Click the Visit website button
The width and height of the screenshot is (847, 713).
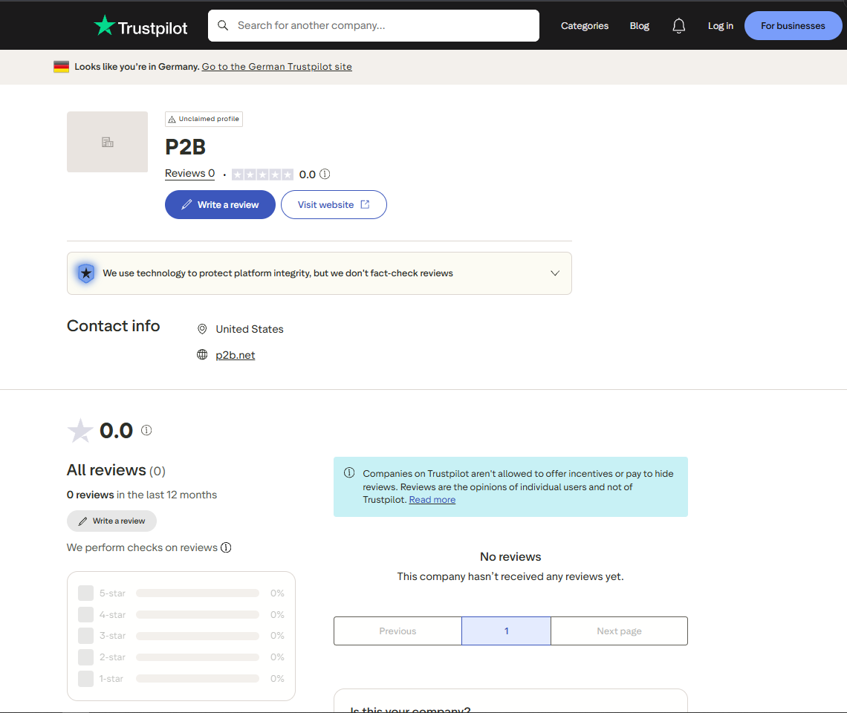pos(334,205)
